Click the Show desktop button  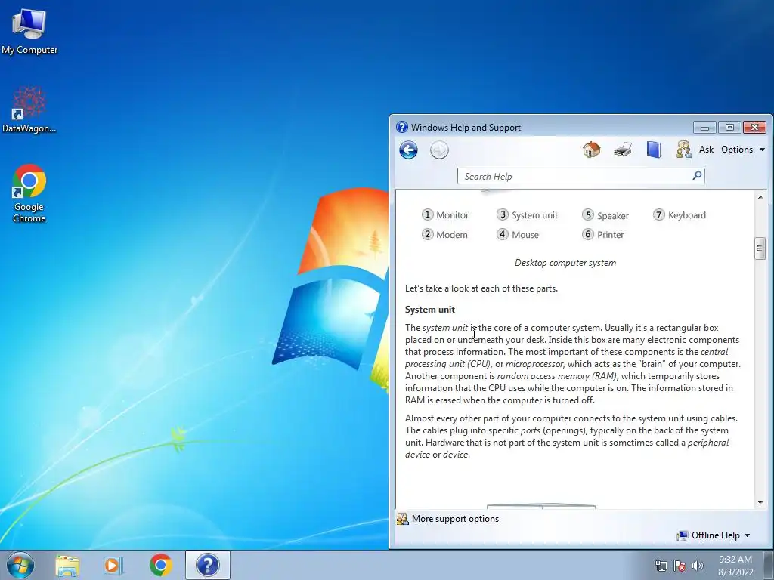click(769, 565)
